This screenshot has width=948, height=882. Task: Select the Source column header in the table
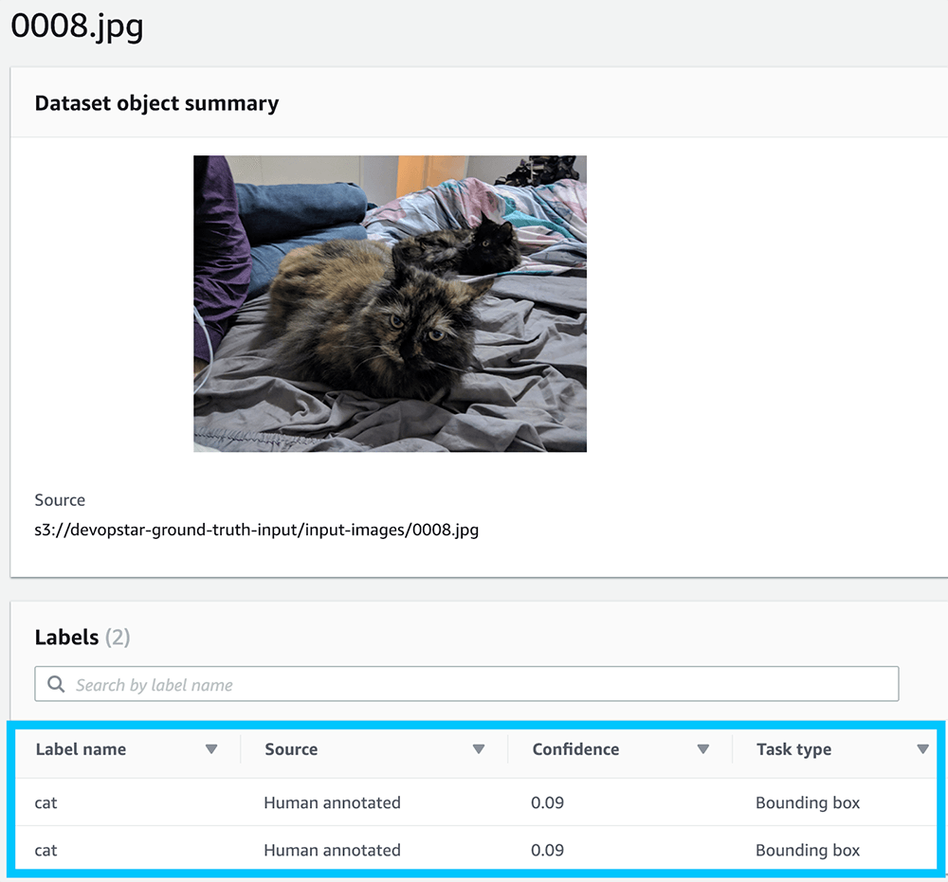click(291, 749)
